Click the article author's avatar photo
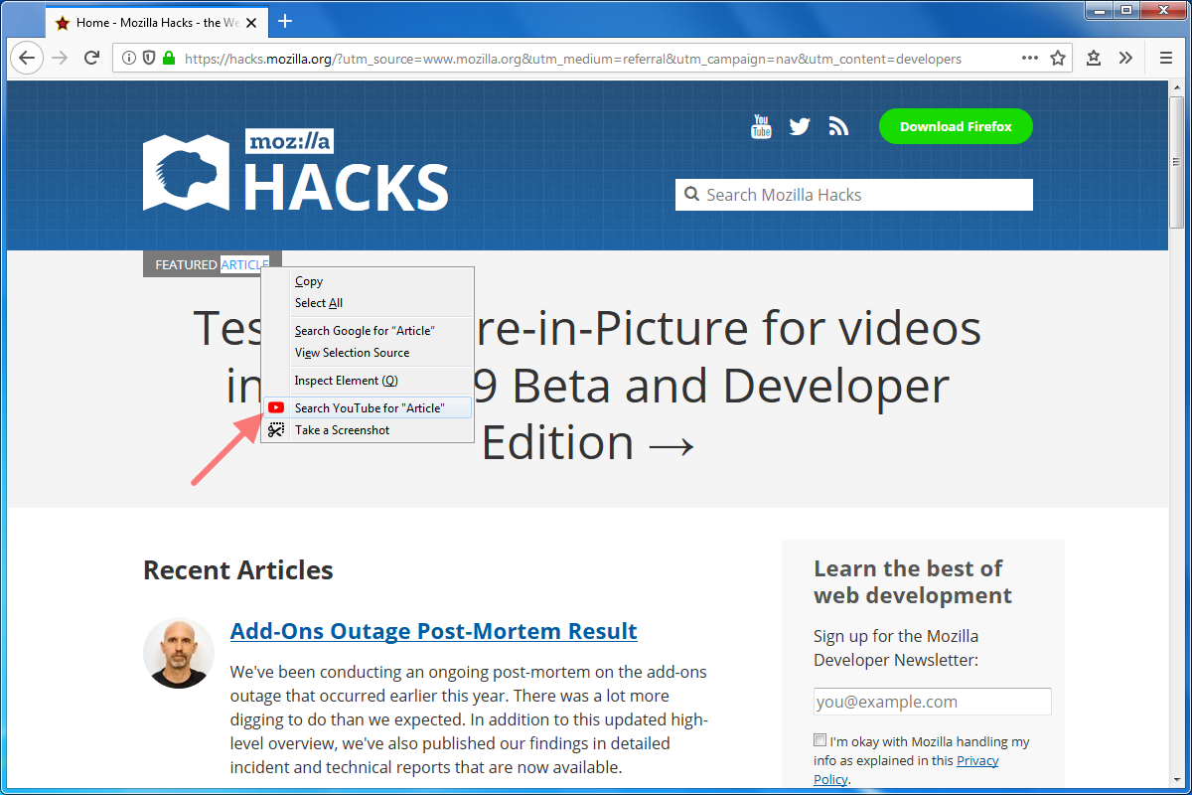This screenshot has height=795, width=1192. (179, 653)
